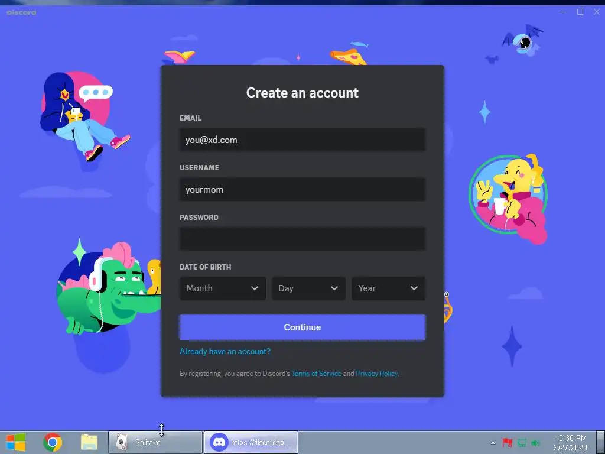Focus the Email field with you@xd.com
Viewport: 605px width, 454px height.
coord(302,140)
